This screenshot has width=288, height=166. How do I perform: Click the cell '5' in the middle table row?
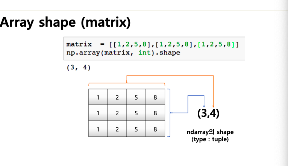pyautogui.click(x=136, y=113)
